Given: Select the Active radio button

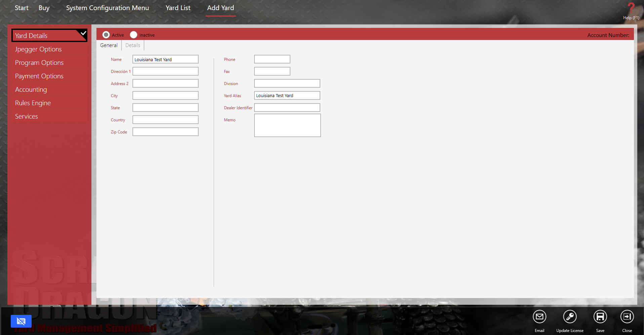Looking at the screenshot, I should tap(106, 35).
